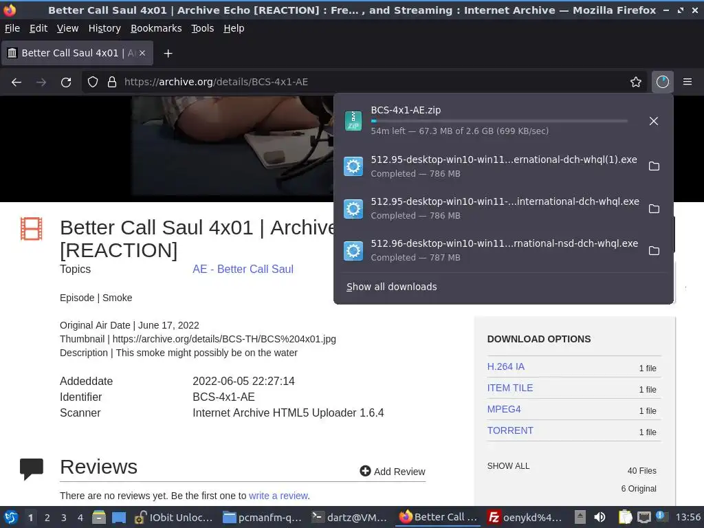Screen dimensions: 704x528
Task: Click the Identifier value BCS-4x1-AE
Action: [x=223, y=397]
